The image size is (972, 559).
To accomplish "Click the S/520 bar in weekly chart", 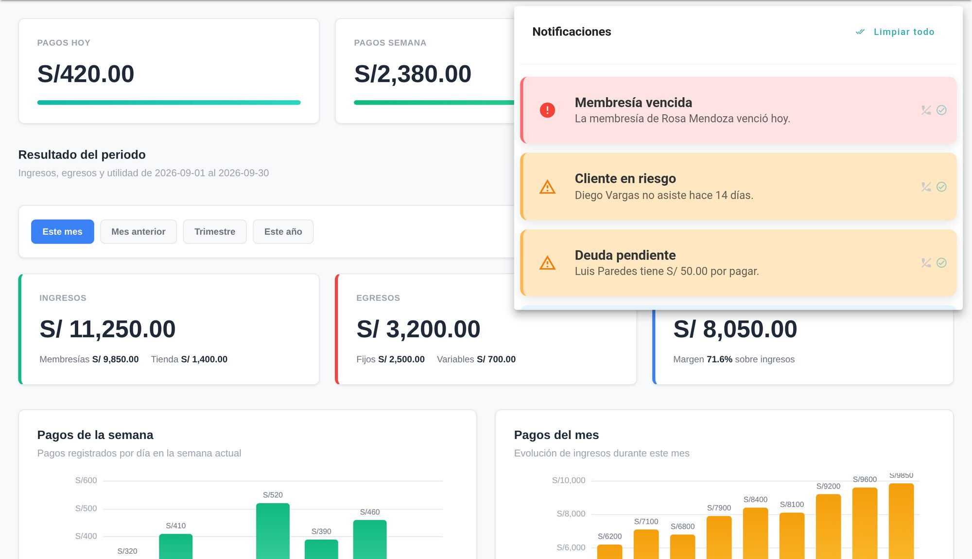I will [273, 531].
